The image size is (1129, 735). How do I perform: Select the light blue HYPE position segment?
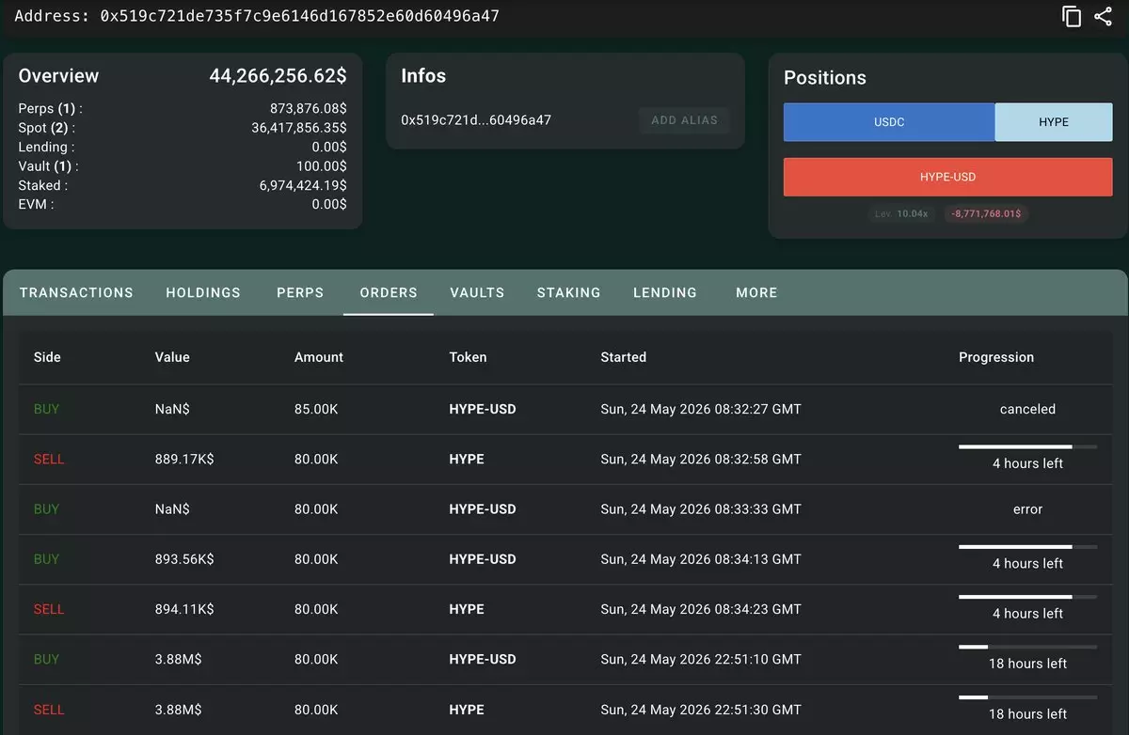[x=1054, y=122]
